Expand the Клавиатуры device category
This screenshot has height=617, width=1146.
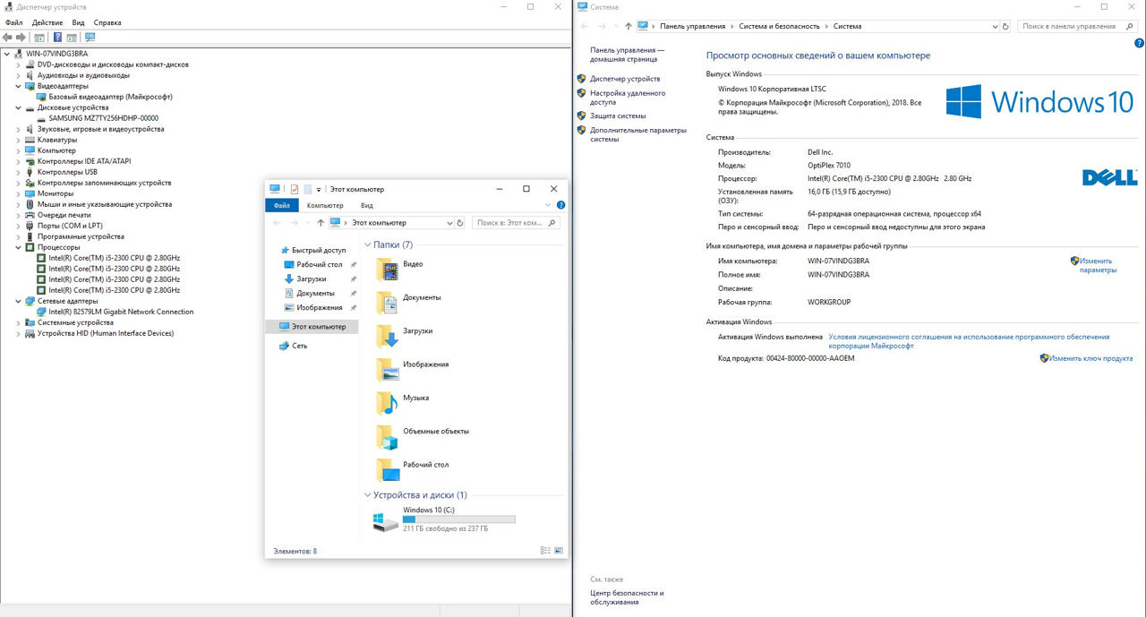click(19, 140)
